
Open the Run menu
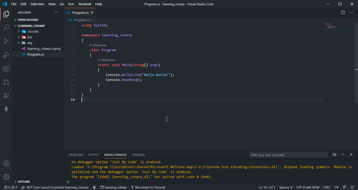click(71, 4)
